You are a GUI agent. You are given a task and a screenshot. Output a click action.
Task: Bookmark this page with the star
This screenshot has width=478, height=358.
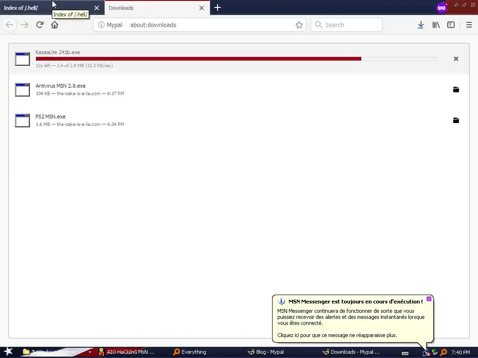pyautogui.click(x=299, y=25)
